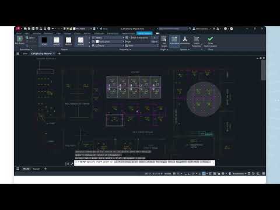The width and height of the screenshot is (280, 210).
Task: Open the Start file tab
Action: click(25, 54)
